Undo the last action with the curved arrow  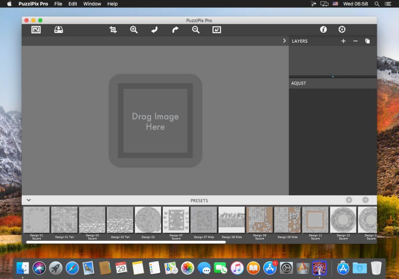154,29
